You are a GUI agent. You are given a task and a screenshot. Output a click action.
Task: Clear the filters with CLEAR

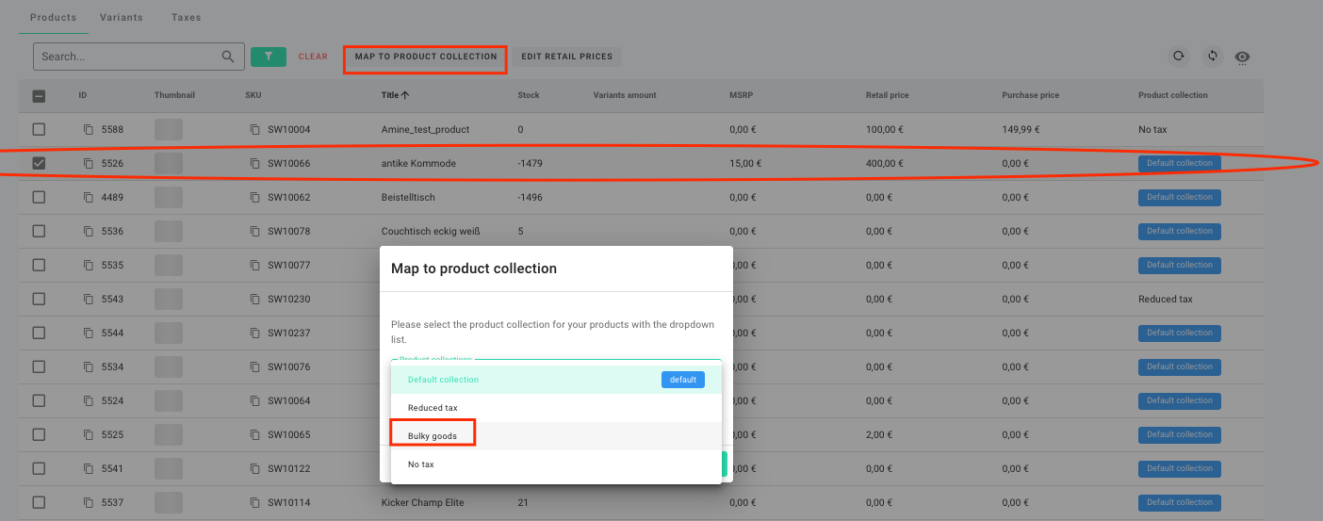tap(313, 57)
